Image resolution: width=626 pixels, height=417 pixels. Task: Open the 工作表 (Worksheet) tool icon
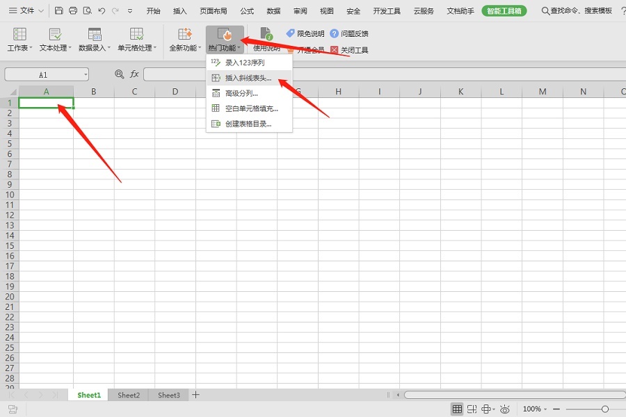[x=19, y=38]
